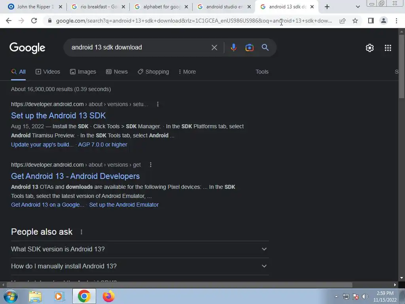Select the All results tab
This screenshot has width=405, height=304.
tap(18, 72)
